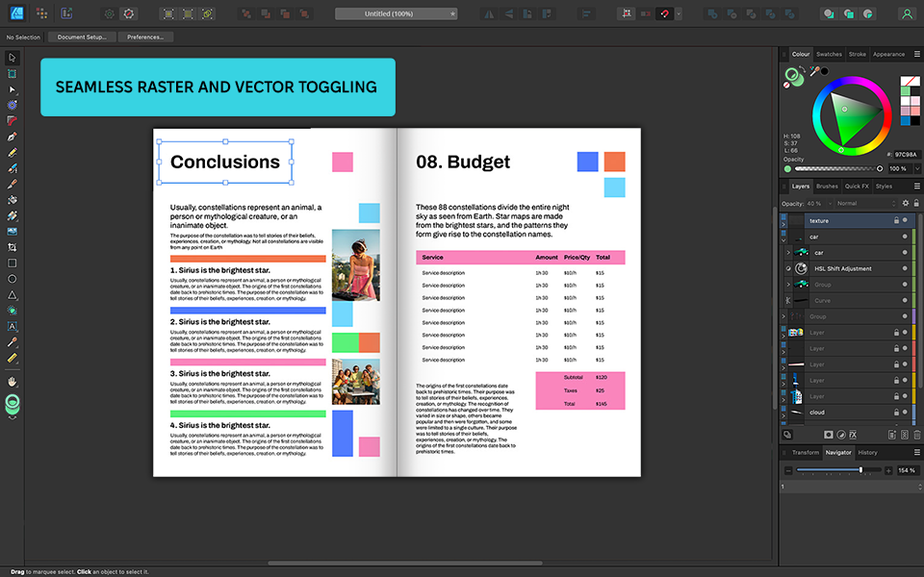
Task: Switch to the Quick FX tab
Action: coord(857,186)
